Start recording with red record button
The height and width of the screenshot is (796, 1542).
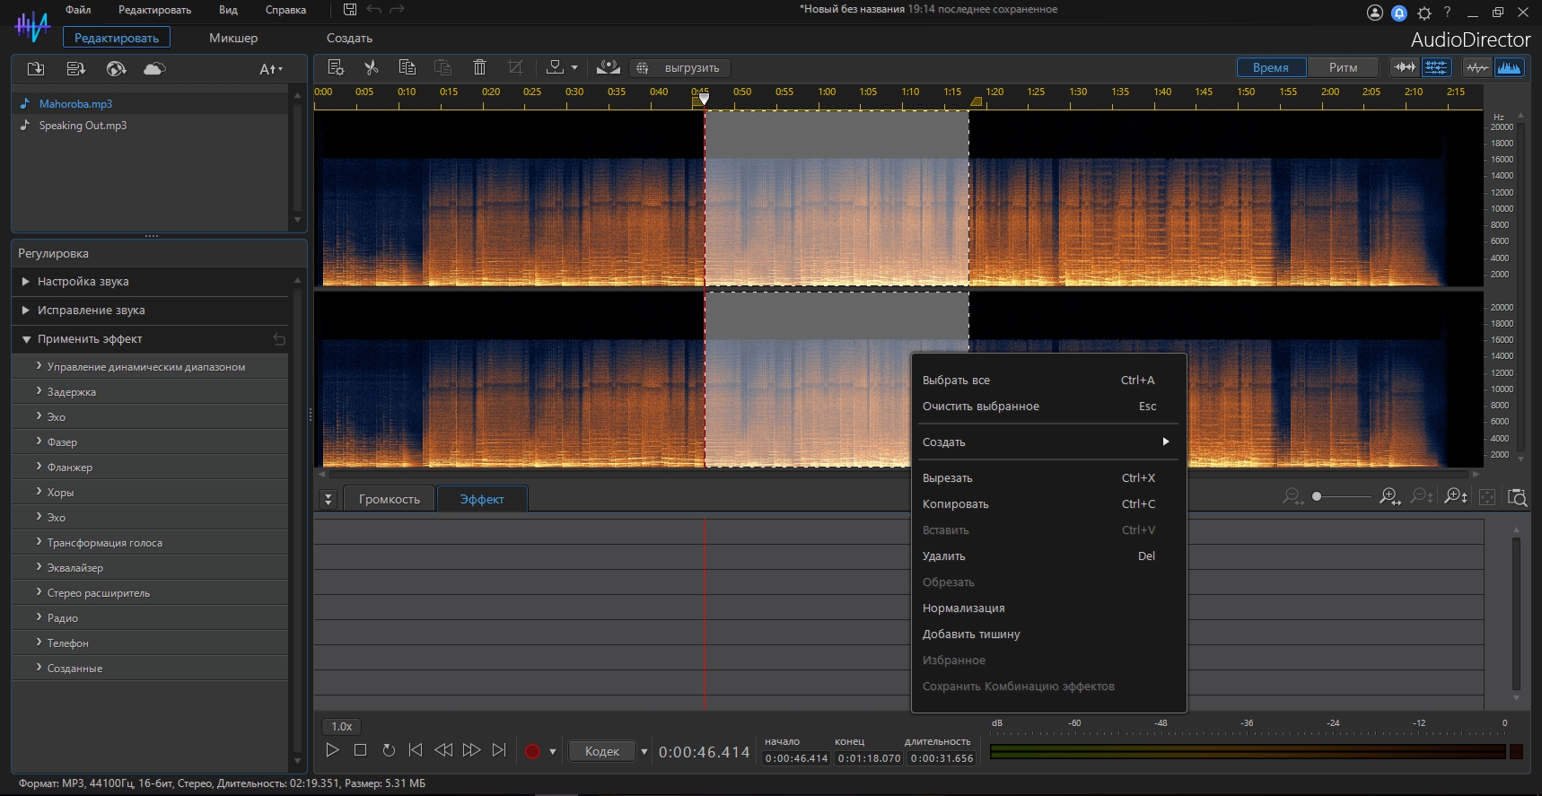(x=532, y=751)
